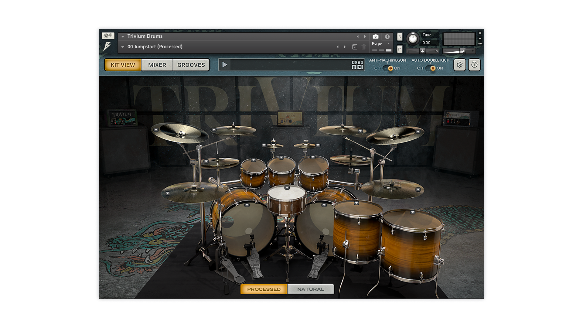The image size is (583, 328).
Task: Switch to the Mixer tab
Action: coord(157,65)
